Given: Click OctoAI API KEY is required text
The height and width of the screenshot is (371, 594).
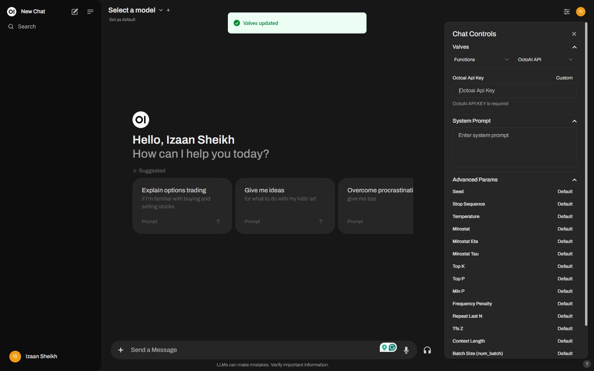Looking at the screenshot, I should [480, 104].
